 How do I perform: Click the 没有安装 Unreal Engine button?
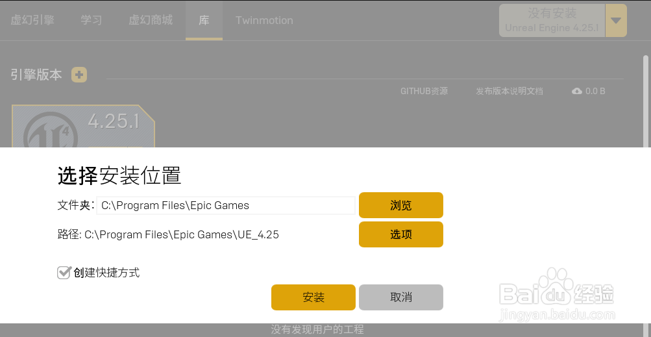tap(552, 20)
